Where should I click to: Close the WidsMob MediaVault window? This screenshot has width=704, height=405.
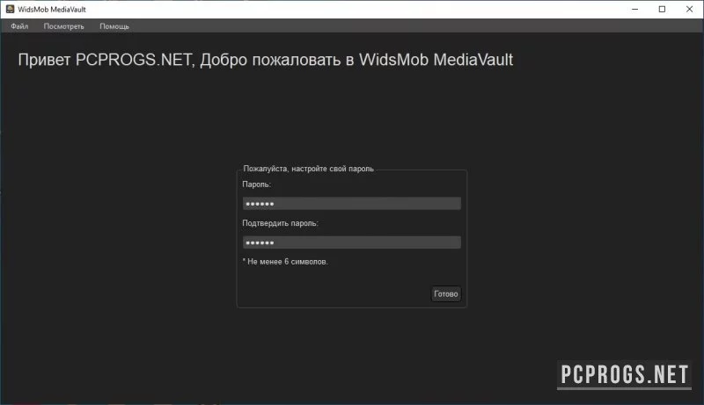coord(689,9)
